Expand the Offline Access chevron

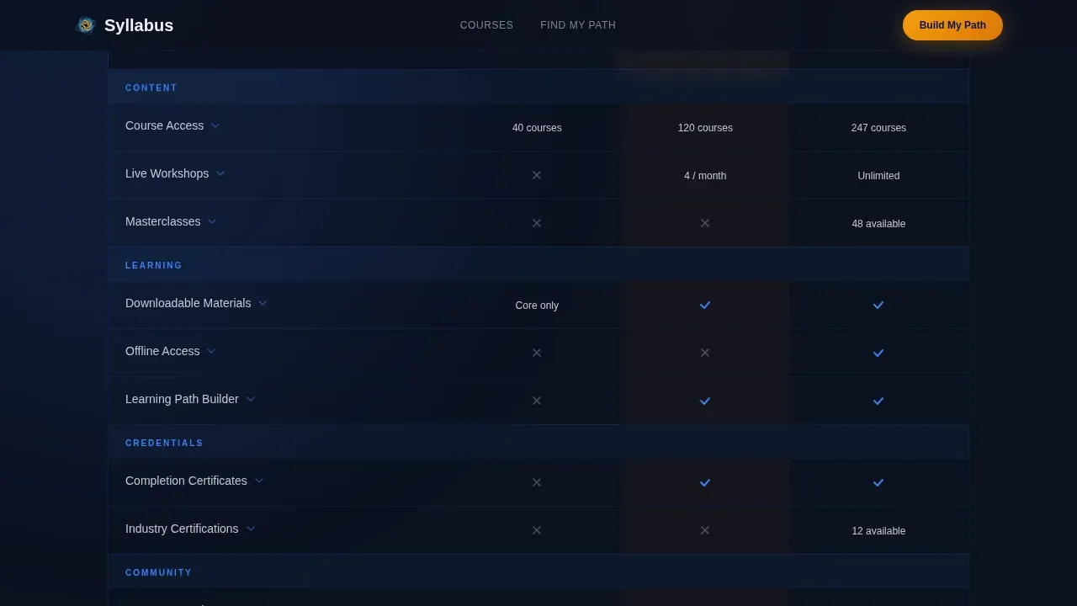[x=211, y=351]
